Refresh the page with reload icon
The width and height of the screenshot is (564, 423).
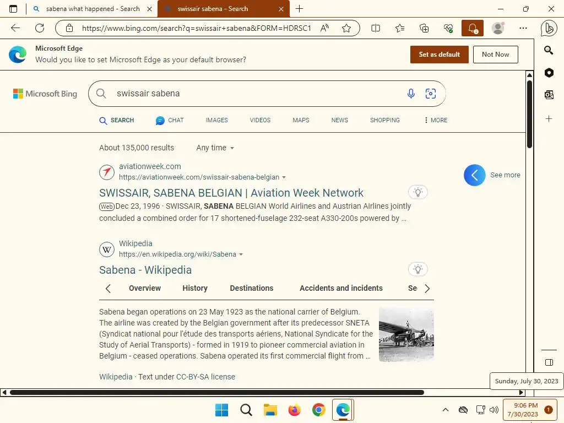pos(40,28)
